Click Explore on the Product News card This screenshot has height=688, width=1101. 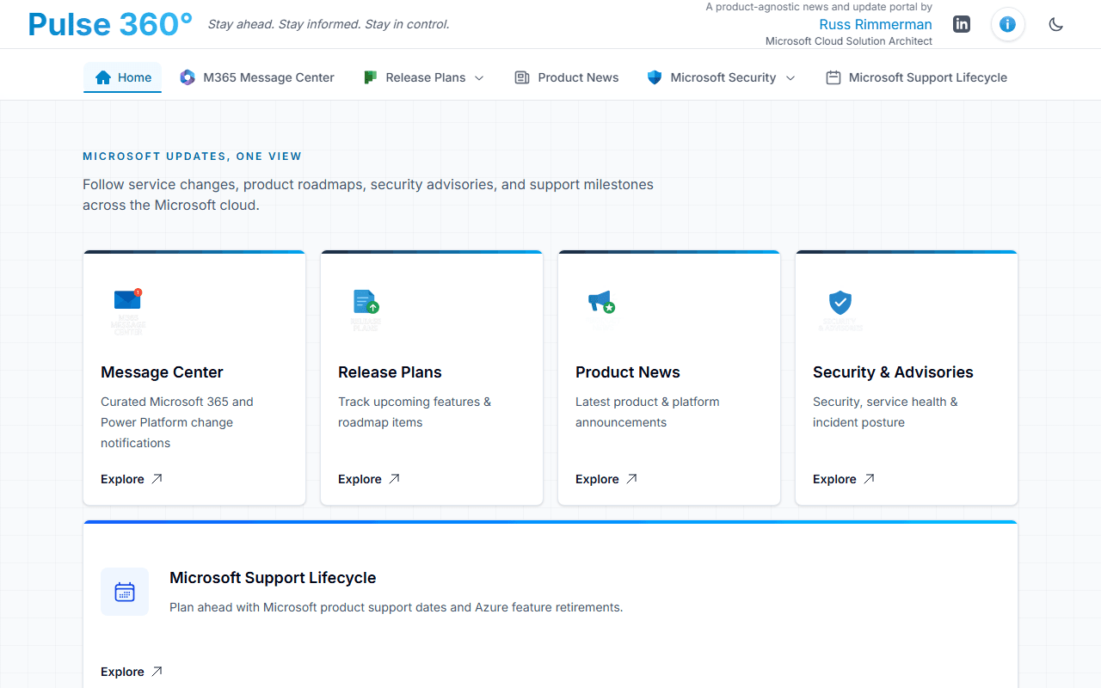pyautogui.click(x=597, y=479)
